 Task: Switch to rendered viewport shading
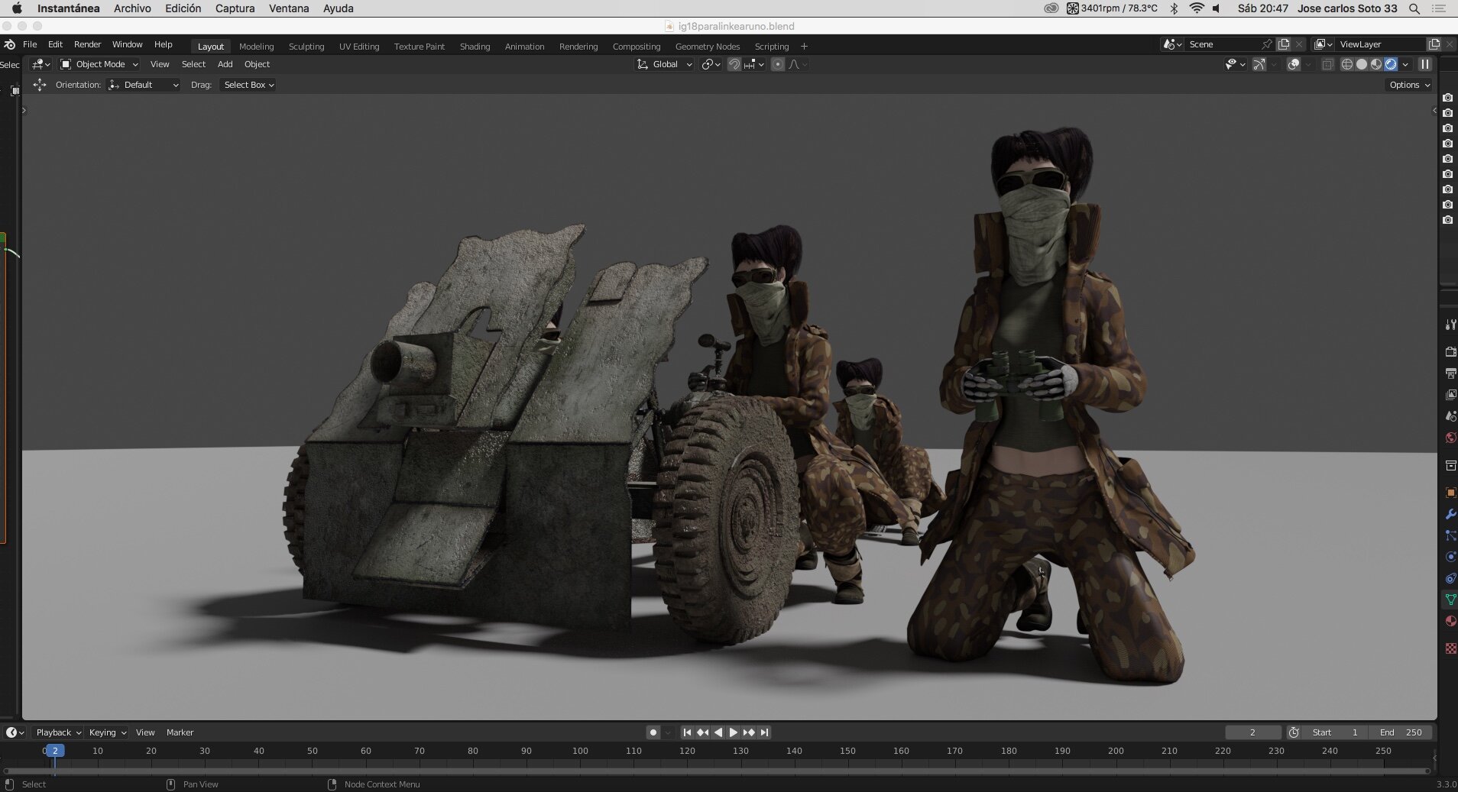pyautogui.click(x=1391, y=64)
